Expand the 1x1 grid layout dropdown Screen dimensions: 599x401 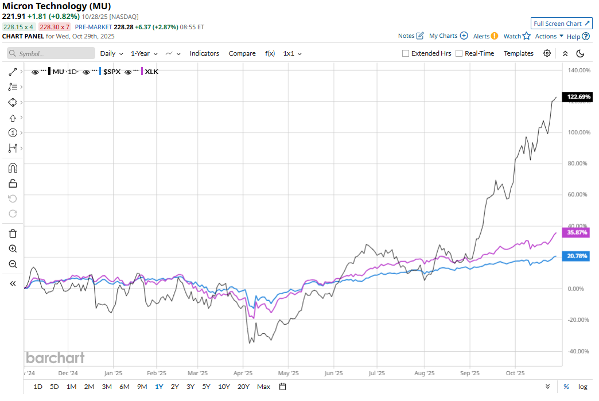pos(292,53)
